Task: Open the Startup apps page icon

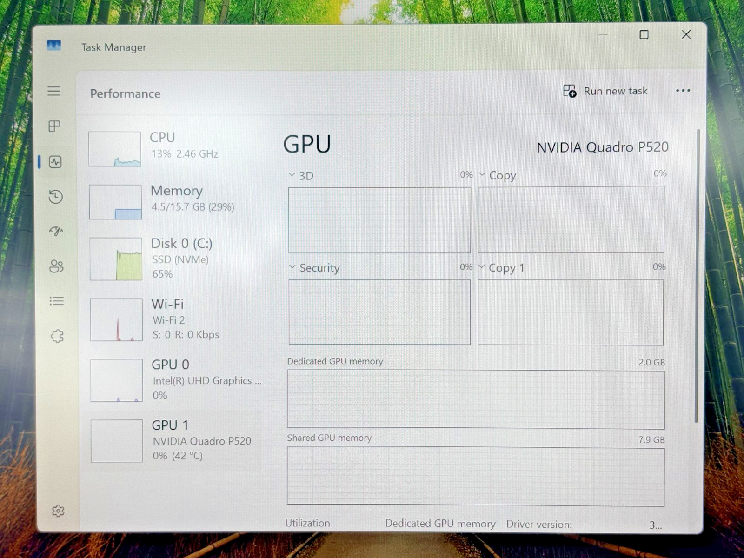Action: pos(56,231)
